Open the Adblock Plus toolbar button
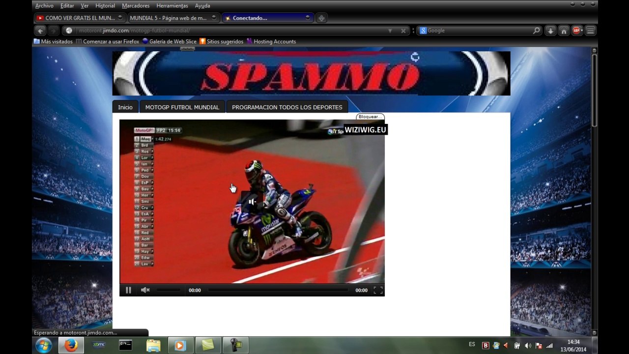629x354 pixels. click(577, 30)
